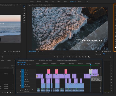Open Source monitor wrench settings

tap(11, 51)
